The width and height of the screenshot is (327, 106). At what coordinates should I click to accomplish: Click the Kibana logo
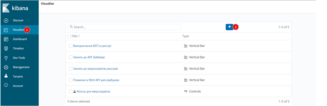coord(15,8)
